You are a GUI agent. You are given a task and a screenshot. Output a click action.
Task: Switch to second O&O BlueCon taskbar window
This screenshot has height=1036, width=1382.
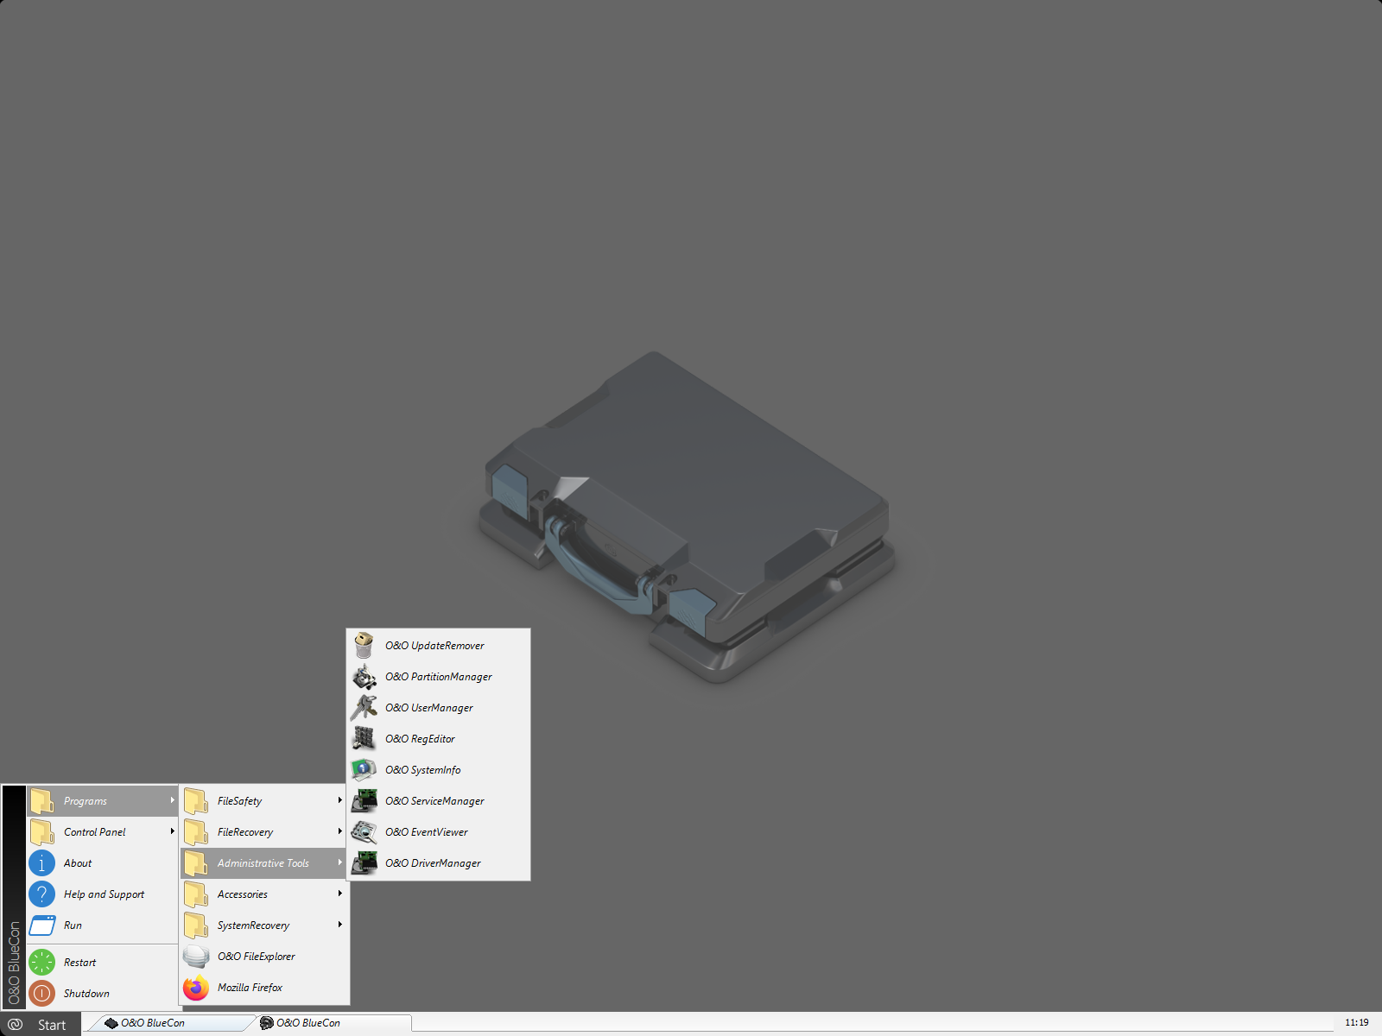[333, 1023]
